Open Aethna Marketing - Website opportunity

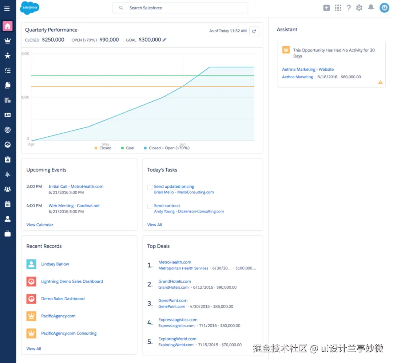click(308, 69)
